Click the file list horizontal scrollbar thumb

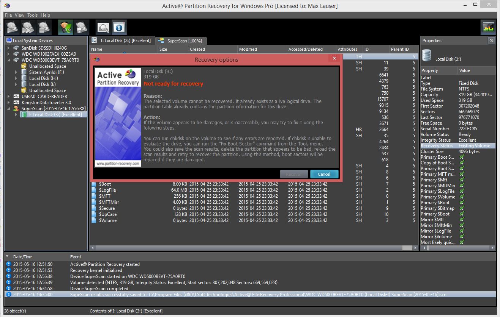(x=407, y=248)
